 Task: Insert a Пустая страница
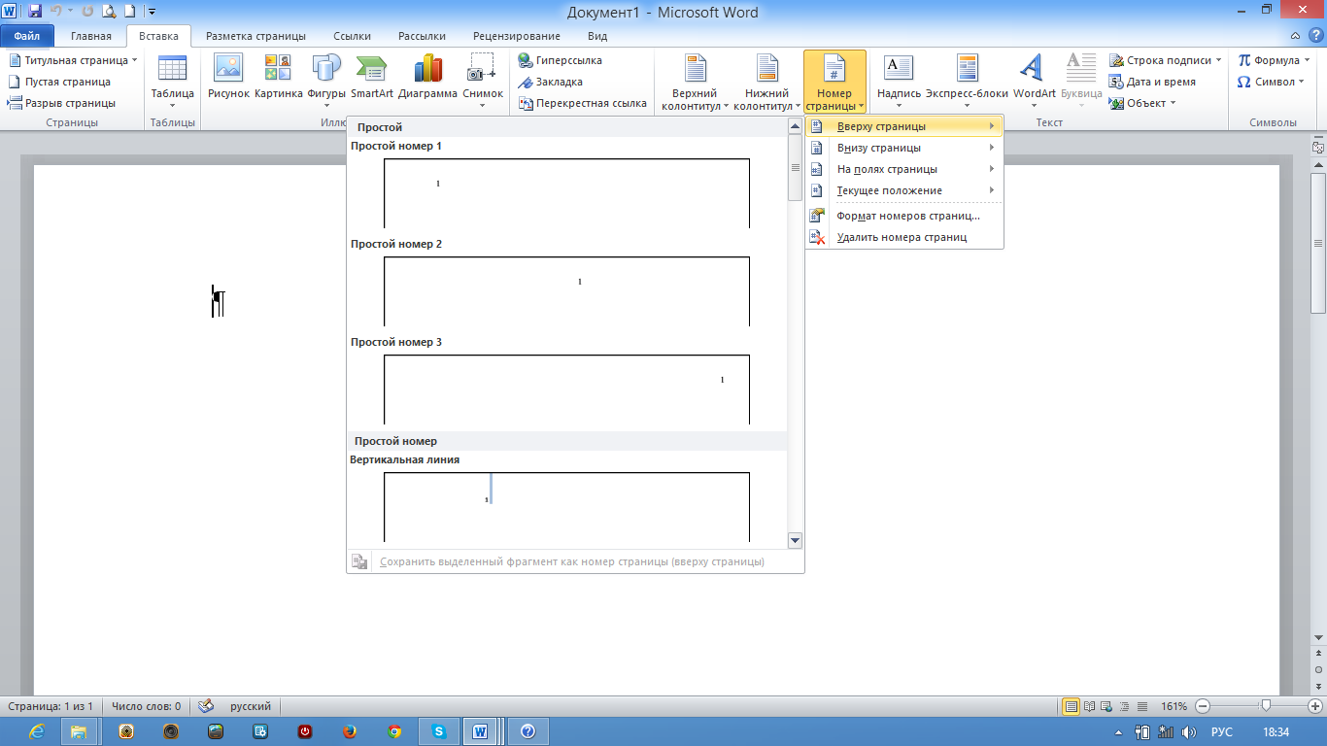pos(59,82)
